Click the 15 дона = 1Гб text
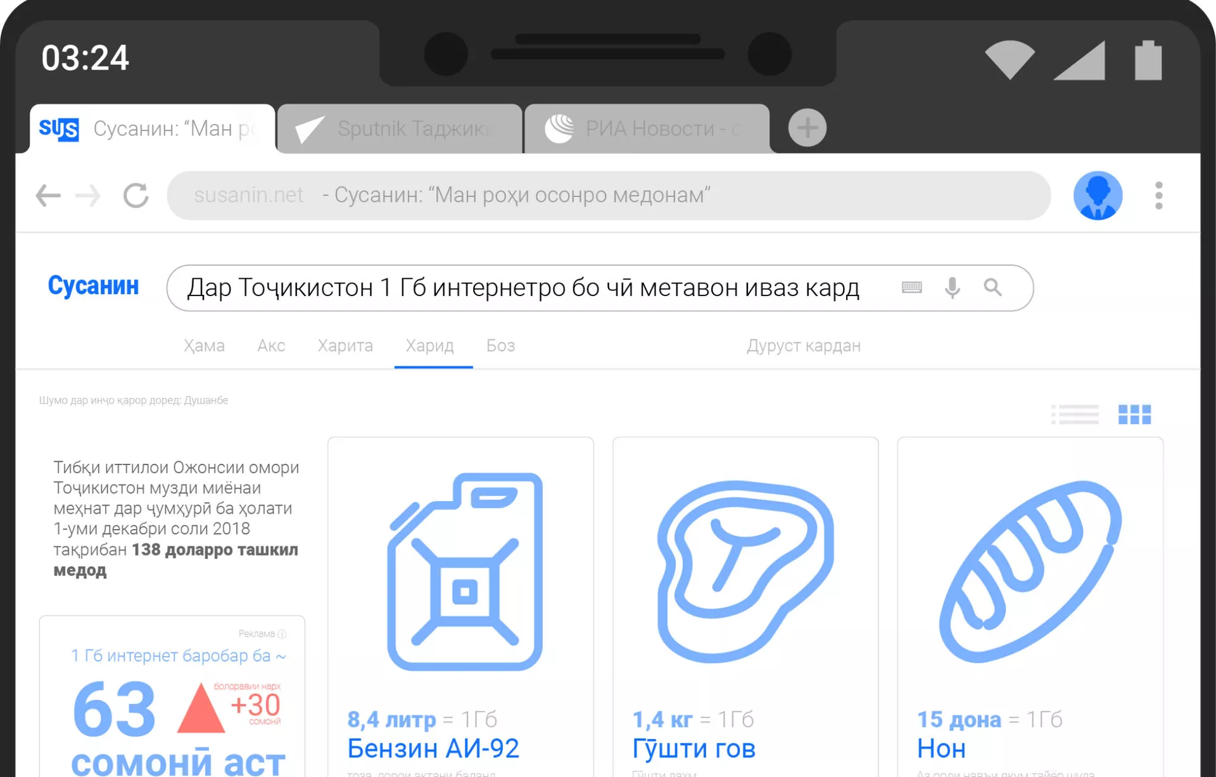Viewport: 1216px width, 777px height. coord(989,719)
